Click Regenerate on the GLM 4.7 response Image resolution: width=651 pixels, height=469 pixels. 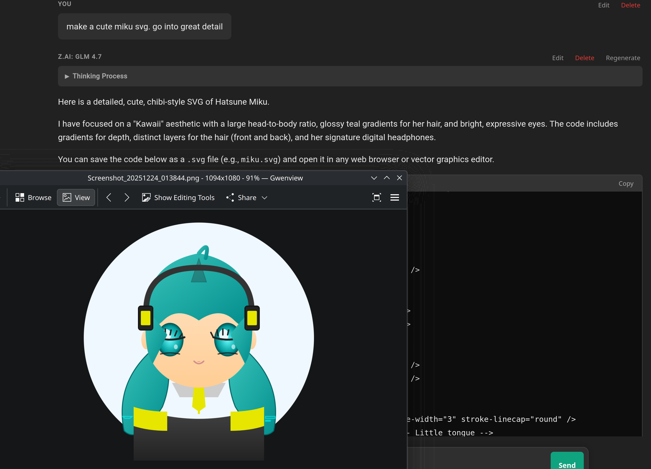pos(623,58)
